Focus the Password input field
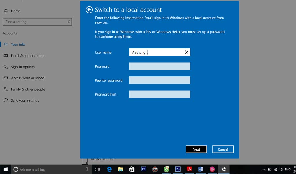 pos(160,66)
